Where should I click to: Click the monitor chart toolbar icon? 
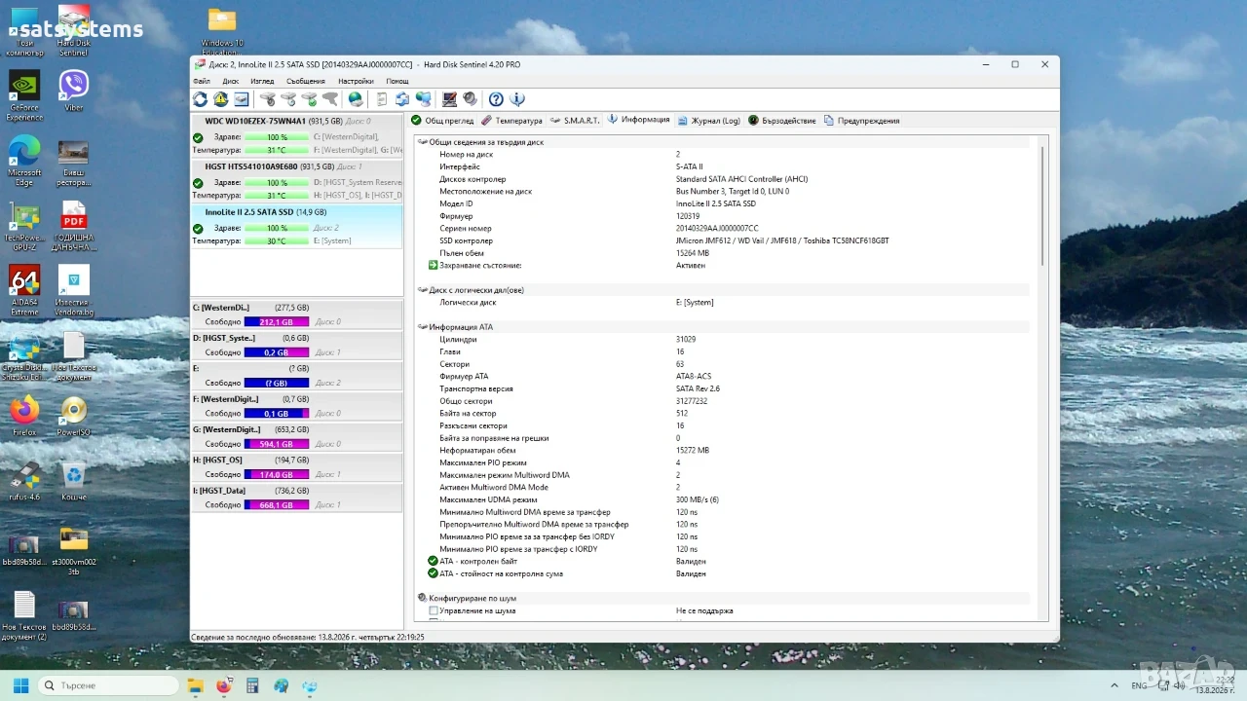tap(449, 99)
